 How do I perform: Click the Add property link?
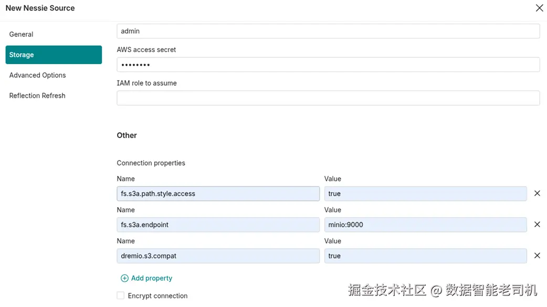[x=152, y=278]
